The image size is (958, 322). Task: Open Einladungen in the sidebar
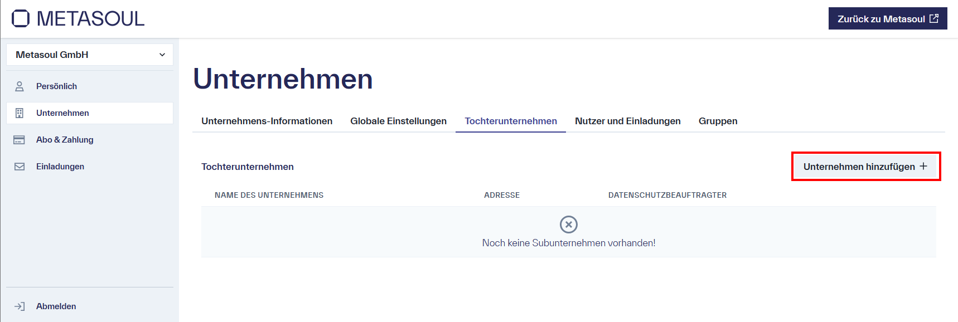point(90,167)
